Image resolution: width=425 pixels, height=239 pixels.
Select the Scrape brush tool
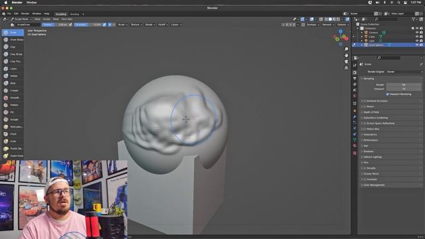coord(13,119)
